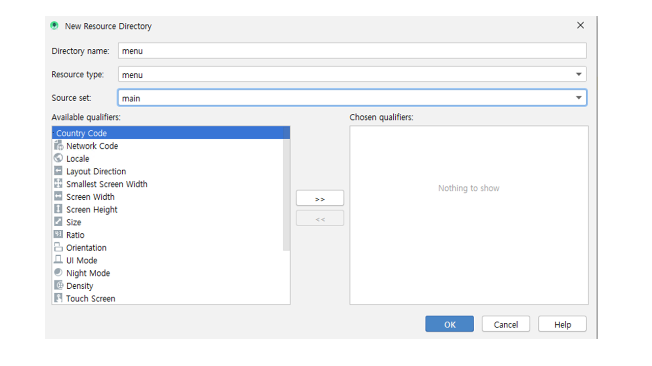Open Help for this dialog
The width and height of the screenshot is (652, 366).
point(562,324)
